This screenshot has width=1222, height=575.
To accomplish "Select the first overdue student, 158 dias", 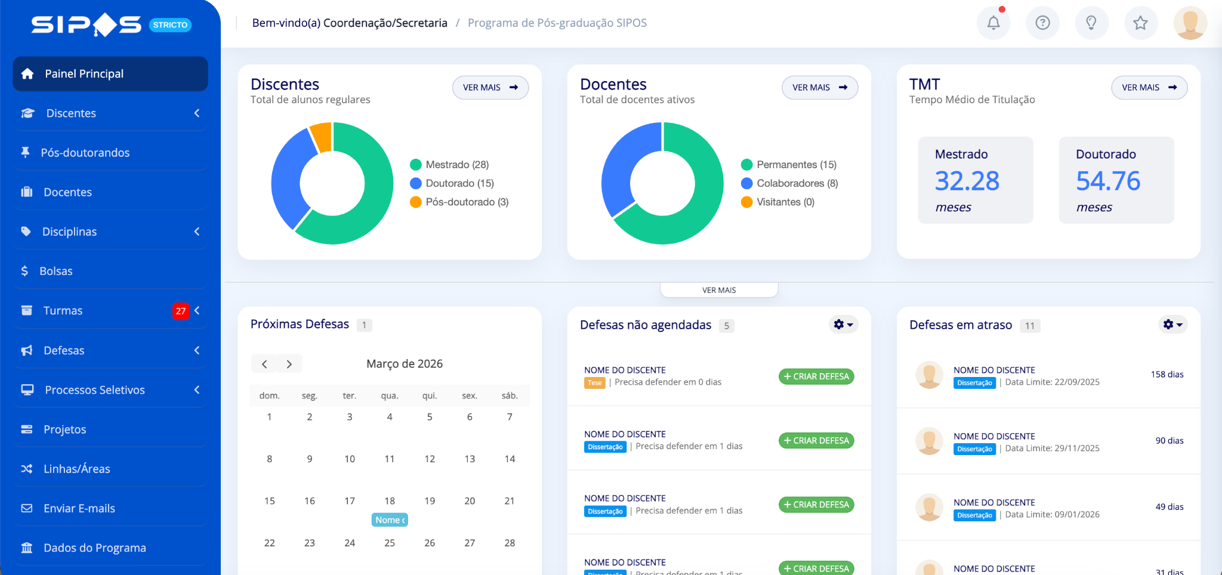I will pyautogui.click(x=1048, y=375).
